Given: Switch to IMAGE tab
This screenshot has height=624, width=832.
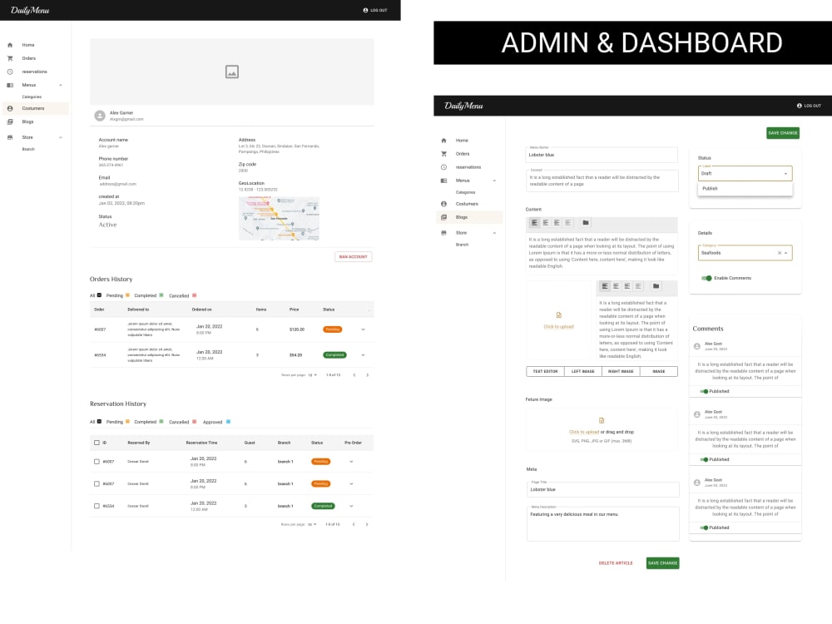Looking at the screenshot, I should pyautogui.click(x=658, y=371).
